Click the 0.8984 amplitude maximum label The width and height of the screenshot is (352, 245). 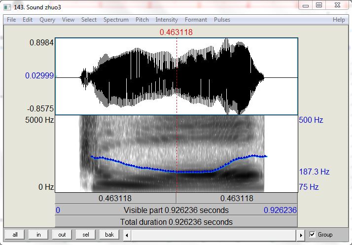tap(41, 42)
